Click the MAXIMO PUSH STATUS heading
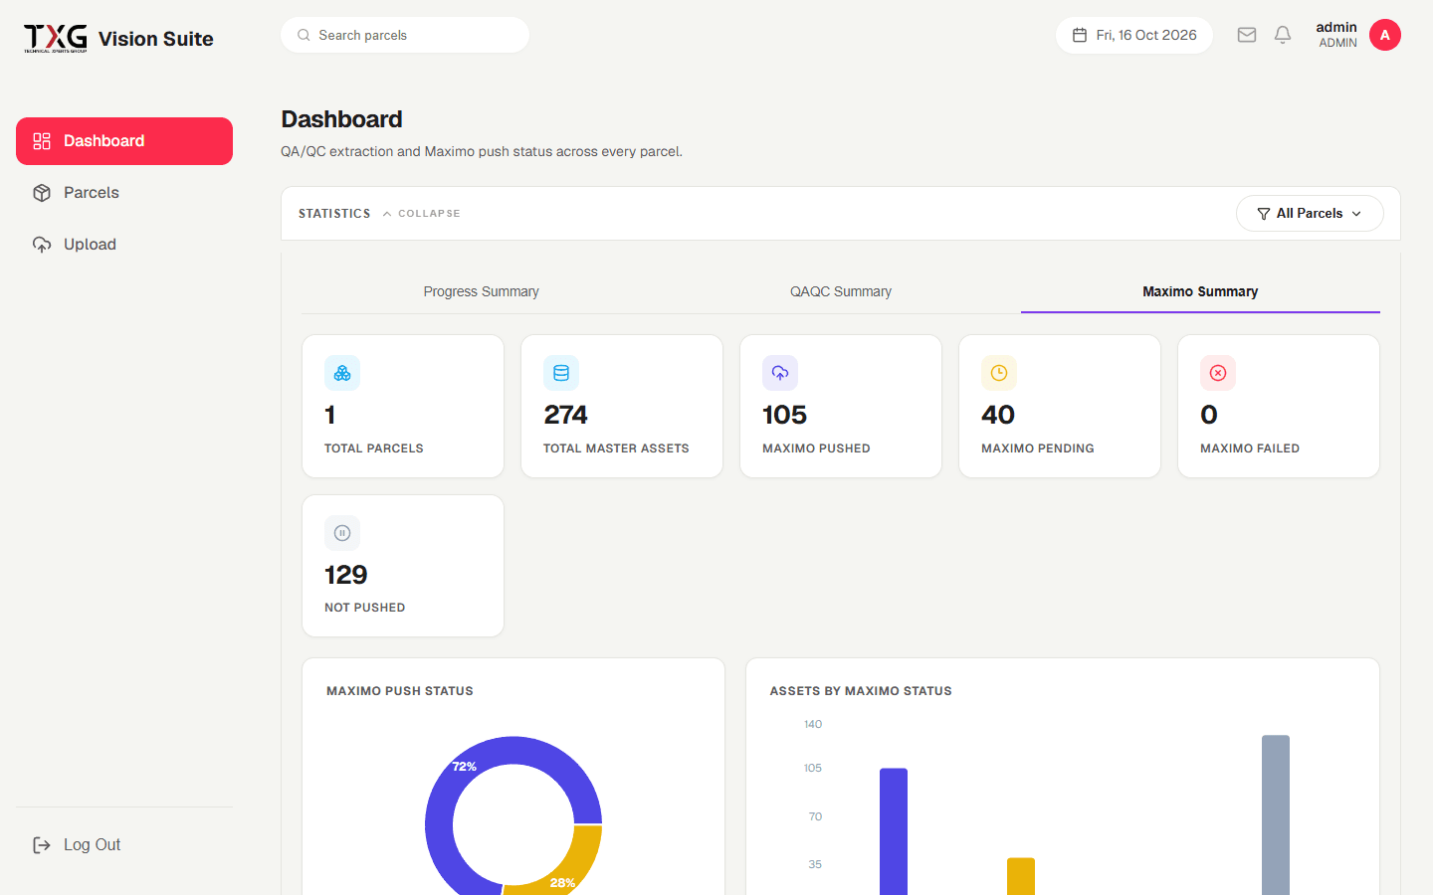 (x=400, y=691)
